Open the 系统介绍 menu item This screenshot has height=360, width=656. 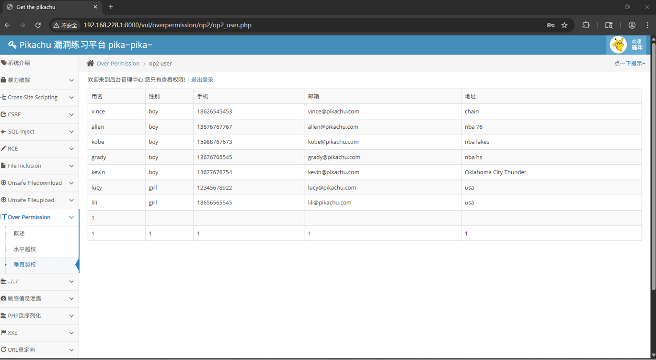tap(39, 63)
